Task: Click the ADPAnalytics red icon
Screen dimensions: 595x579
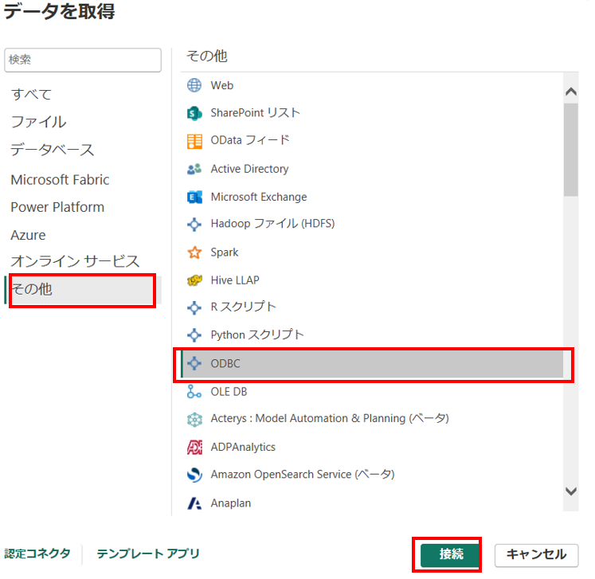Action: click(x=194, y=447)
